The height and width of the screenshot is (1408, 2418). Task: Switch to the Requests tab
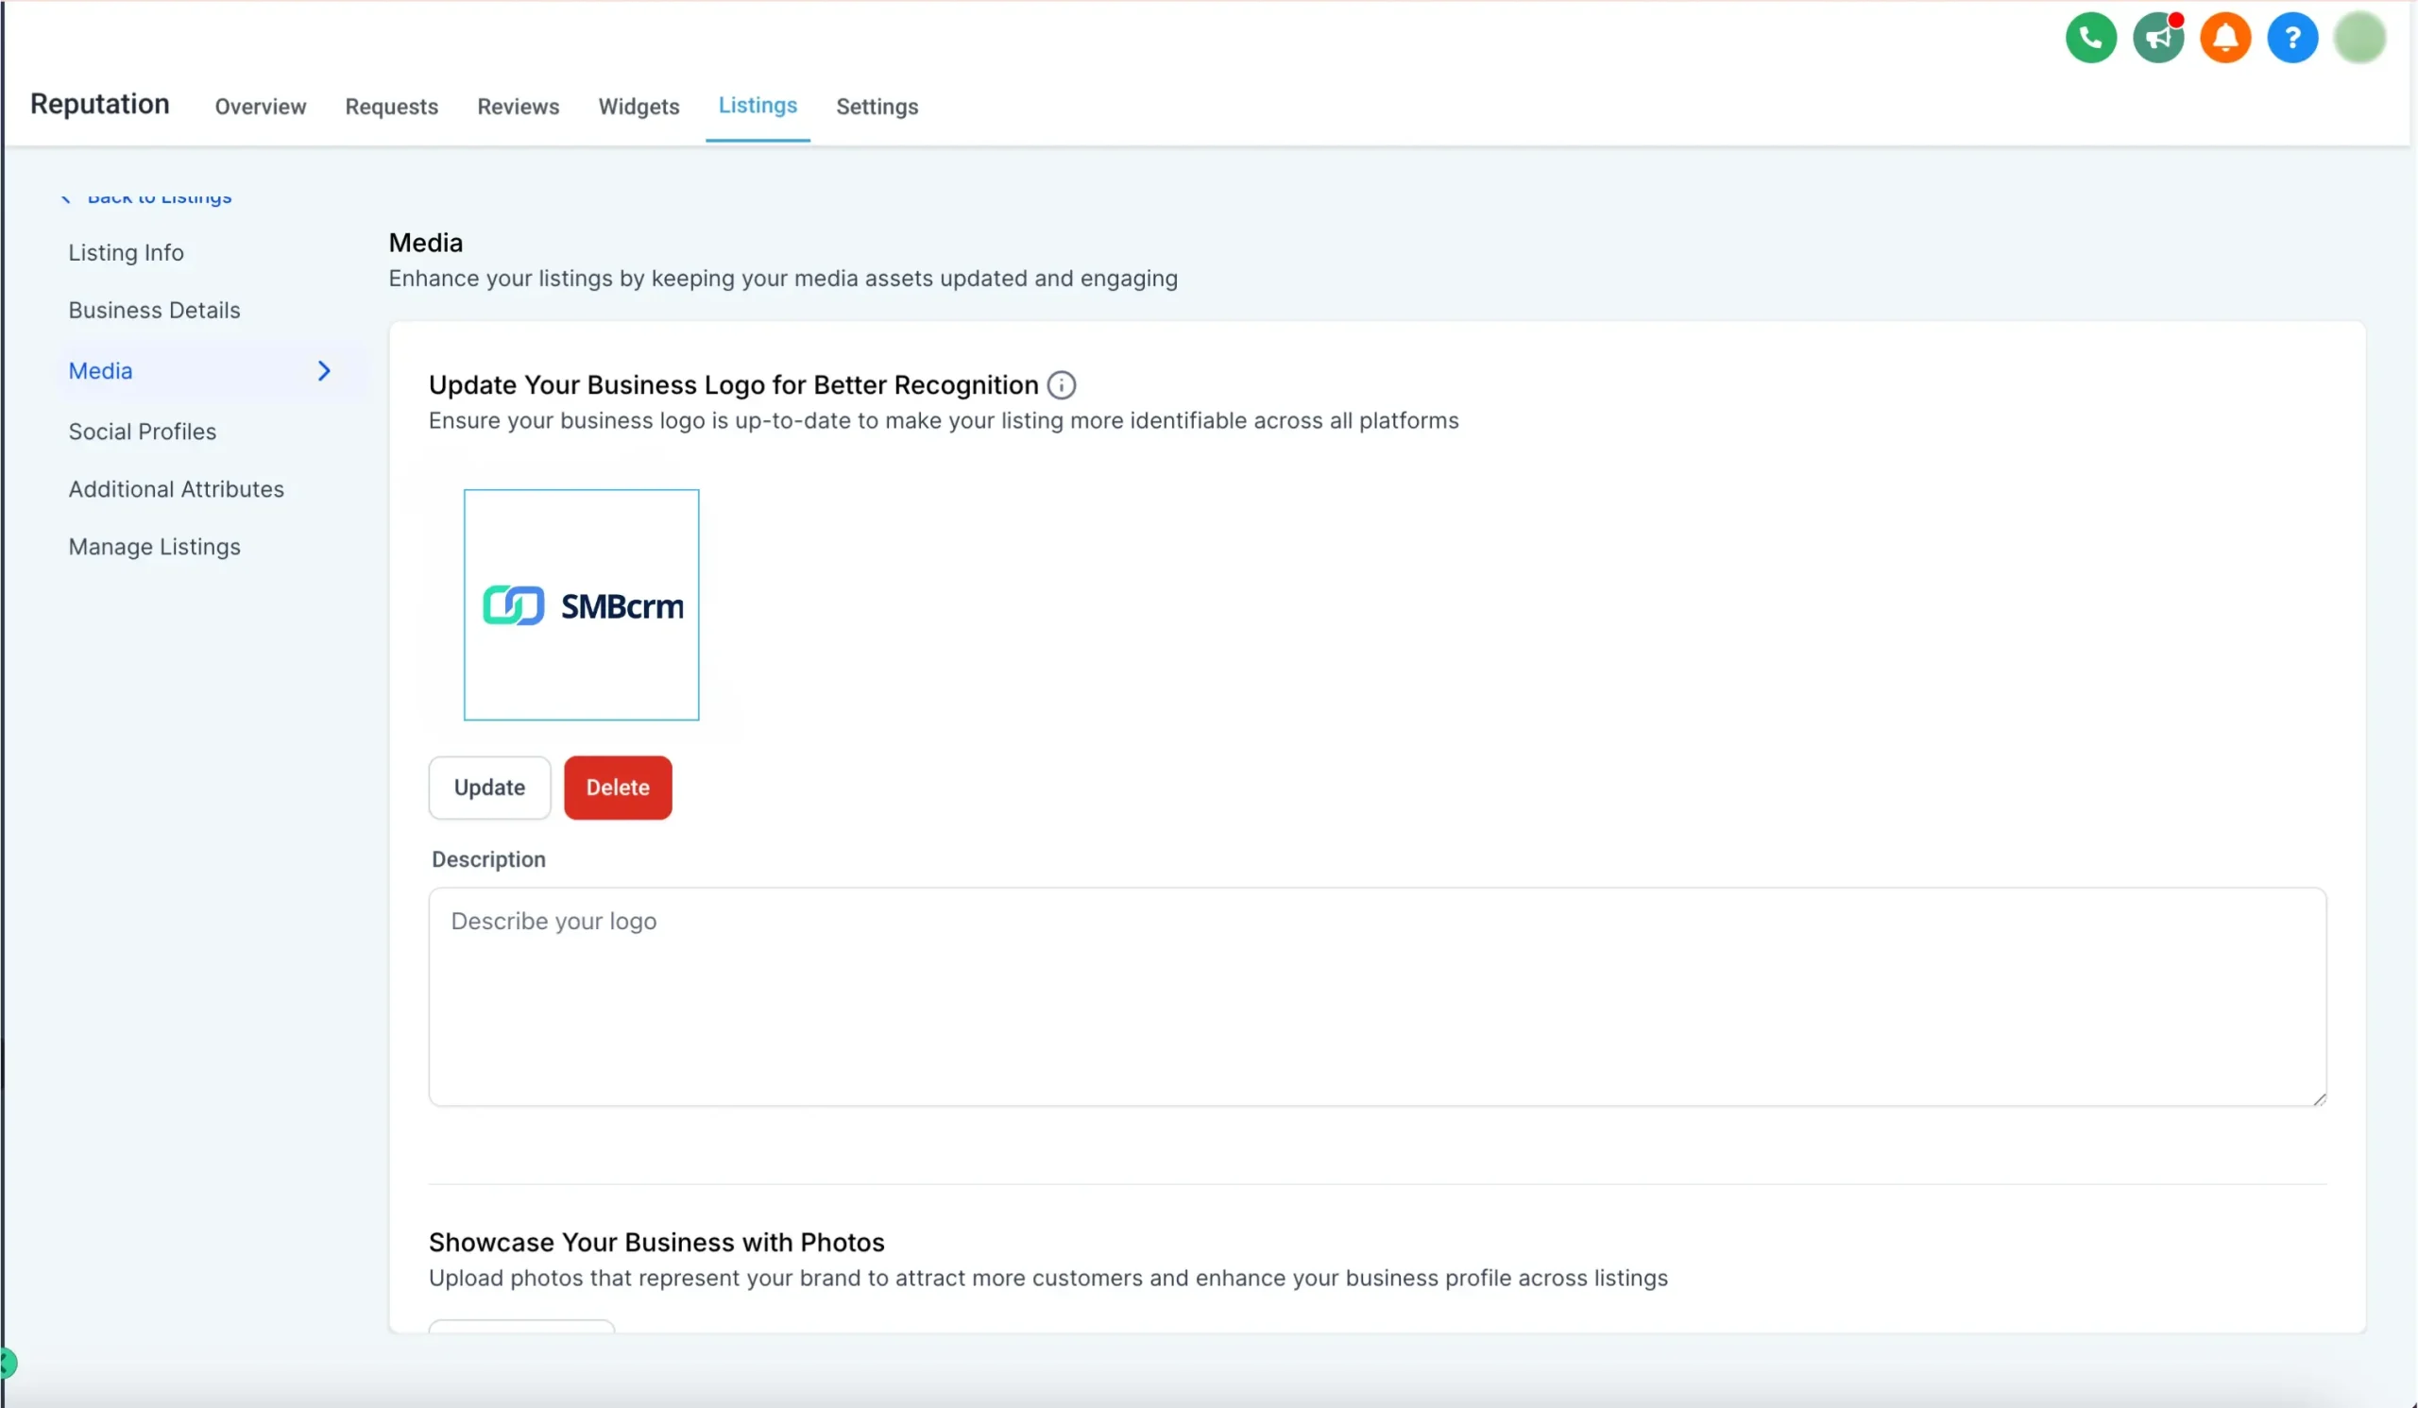[x=391, y=107]
